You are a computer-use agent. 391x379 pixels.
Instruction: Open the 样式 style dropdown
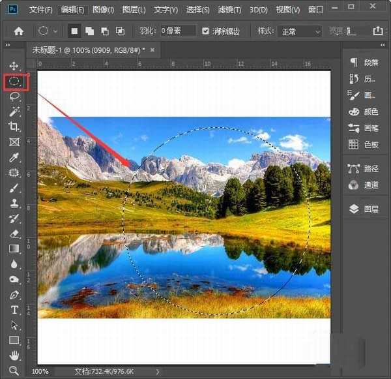[299, 31]
